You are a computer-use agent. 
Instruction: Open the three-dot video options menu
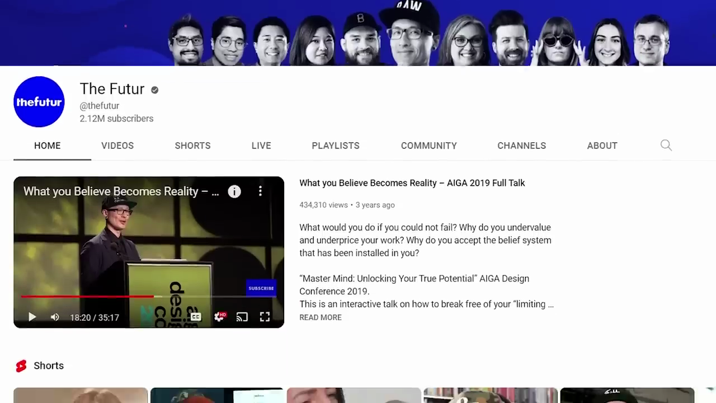(260, 191)
